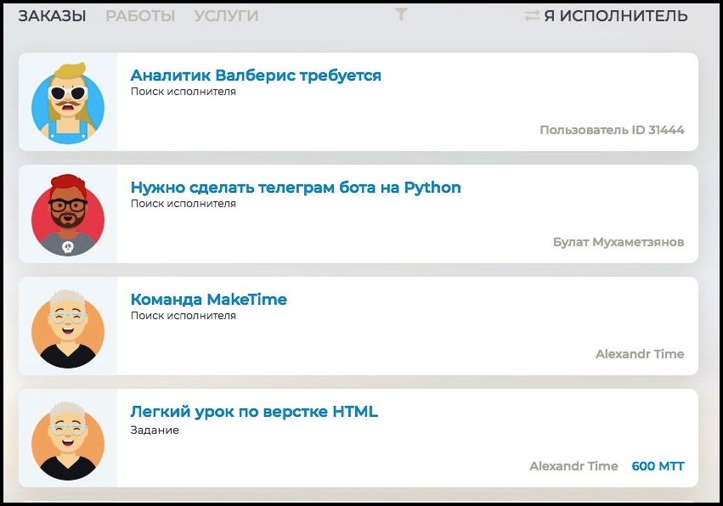Open the РАБОТЫ tab
The width and height of the screenshot is (723, 506).
pos(140,15)
